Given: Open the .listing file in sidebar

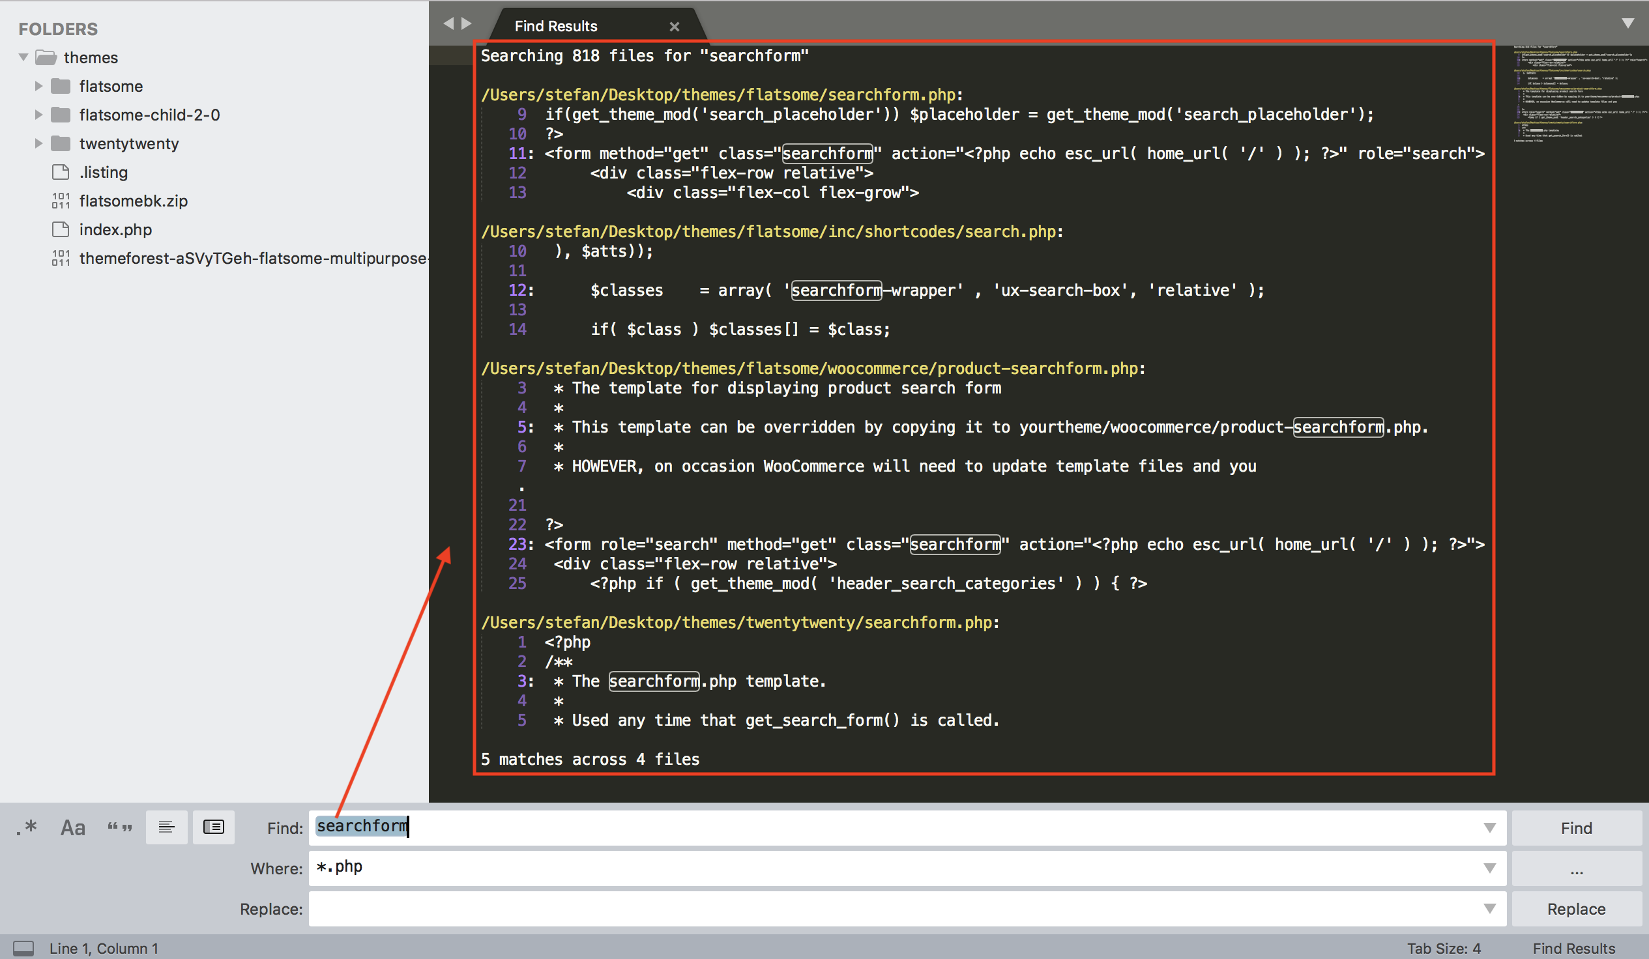Looking at the screenshot, I should click(x=104, y=172).
